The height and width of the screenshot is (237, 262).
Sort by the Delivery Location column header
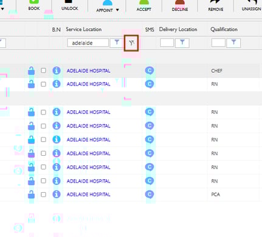178,29
